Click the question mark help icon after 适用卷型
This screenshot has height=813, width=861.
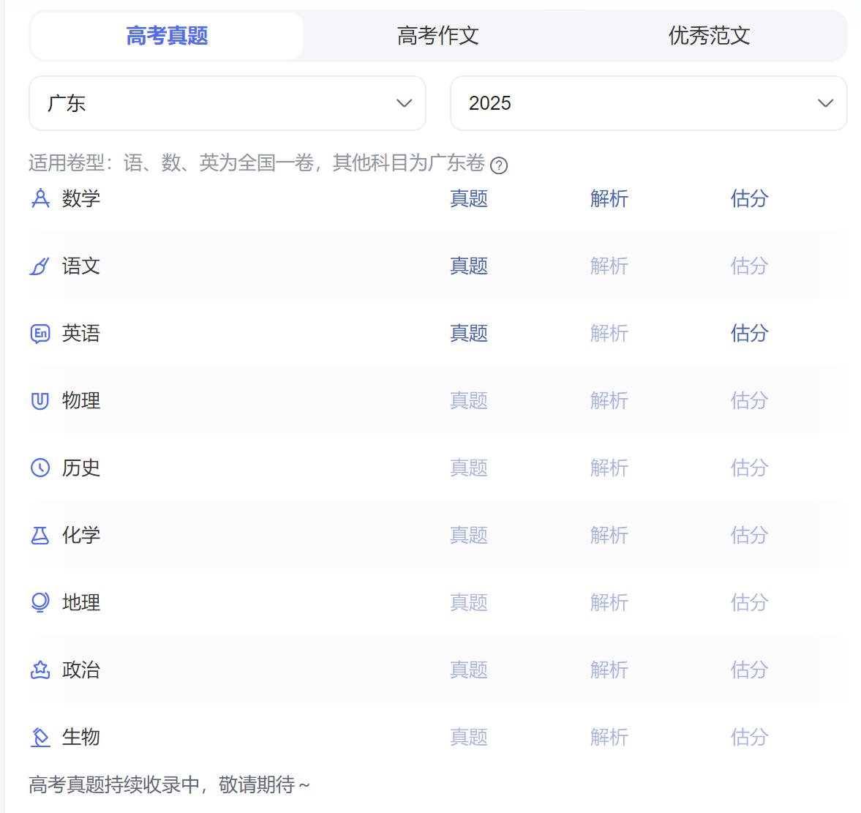click(501, 167)
